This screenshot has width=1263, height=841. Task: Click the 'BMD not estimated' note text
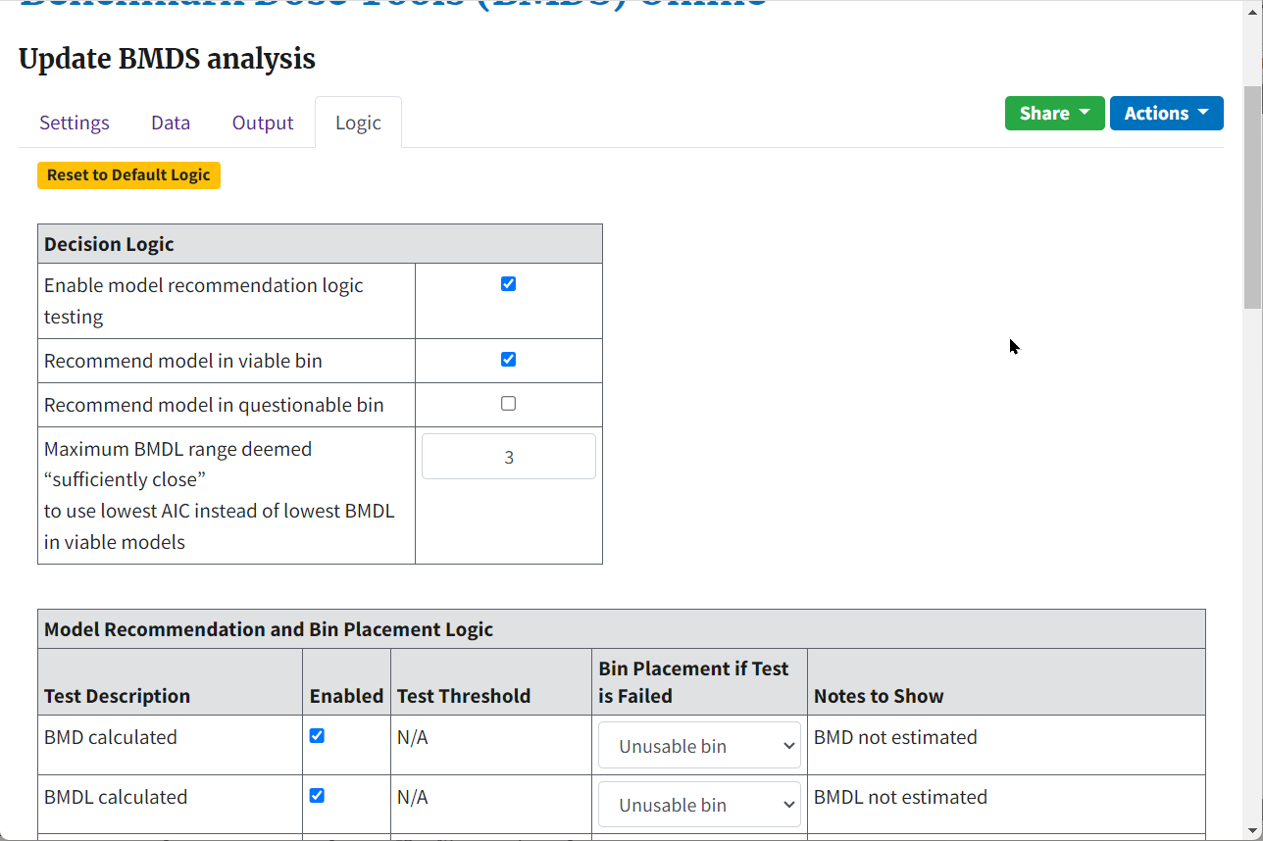point(895,737)
